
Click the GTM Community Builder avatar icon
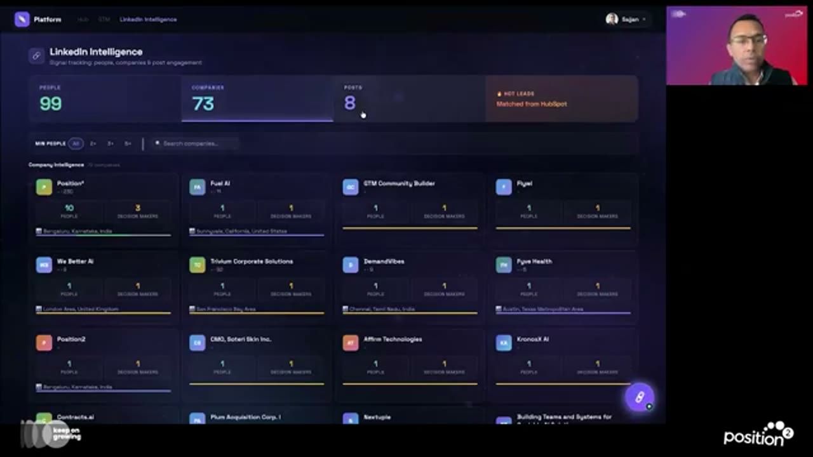(351, 187)
